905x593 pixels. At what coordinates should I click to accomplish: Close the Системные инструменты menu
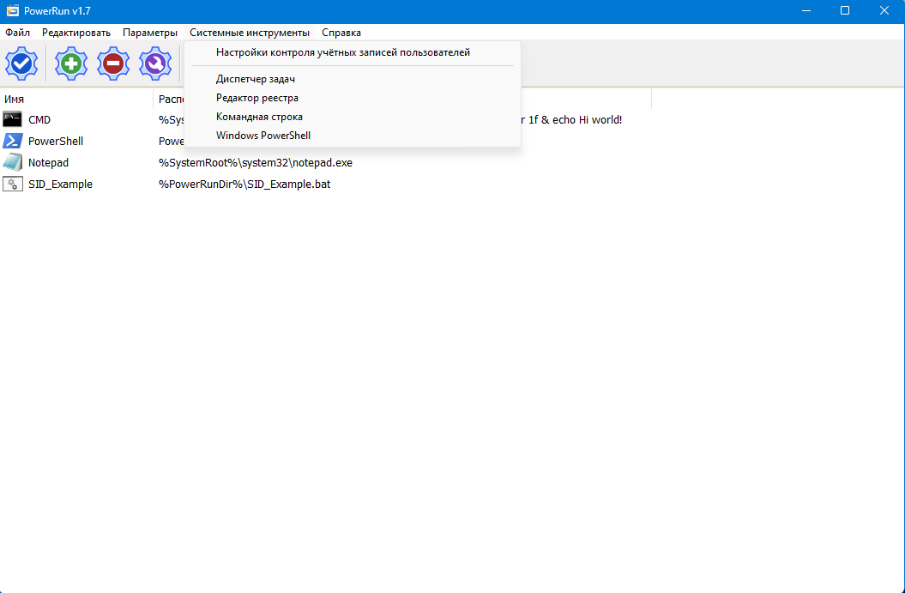point(250,33)
